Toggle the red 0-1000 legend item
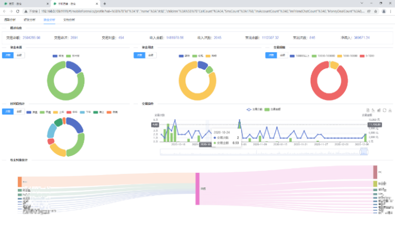Screen dimensions: 395x225 point(367,56)
